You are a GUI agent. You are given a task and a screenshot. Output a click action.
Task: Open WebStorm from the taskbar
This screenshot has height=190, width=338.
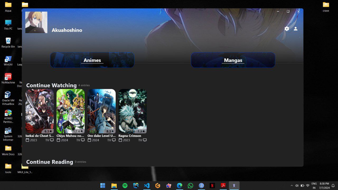coord(136,186)
